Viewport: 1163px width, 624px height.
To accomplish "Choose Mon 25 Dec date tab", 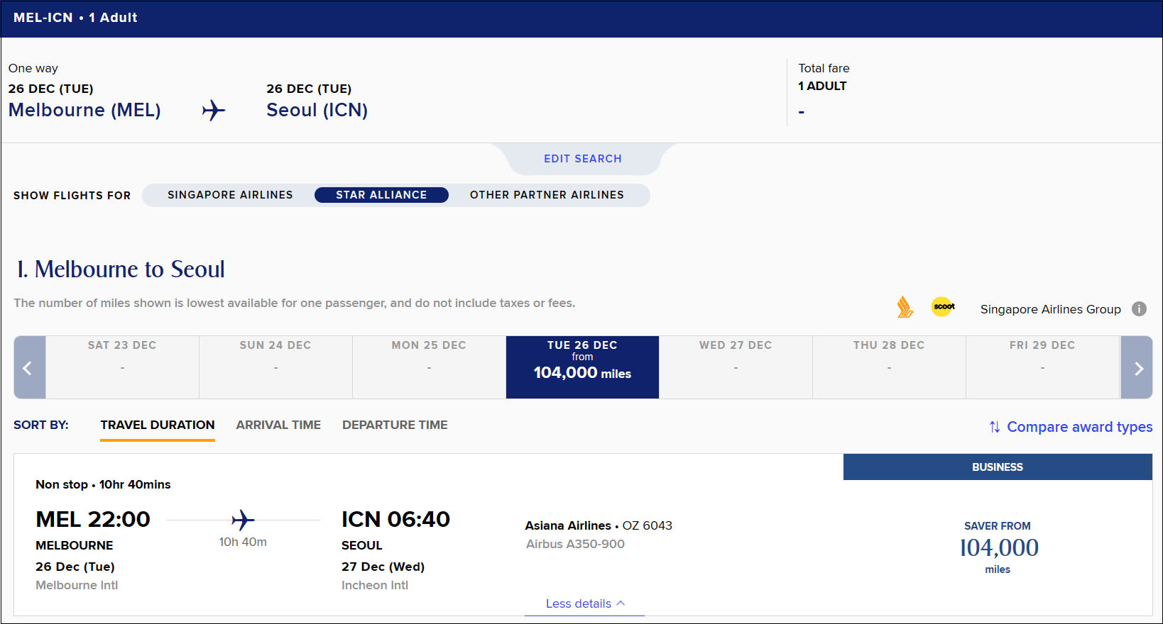I will click(429, 367).
